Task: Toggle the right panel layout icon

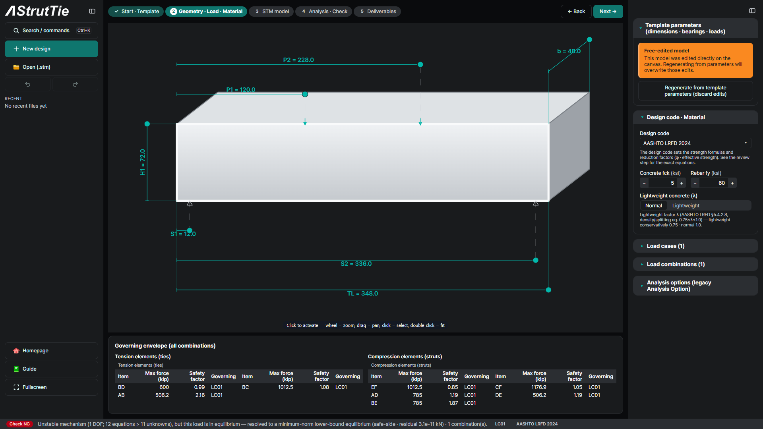Action: [x=752, y=11]
